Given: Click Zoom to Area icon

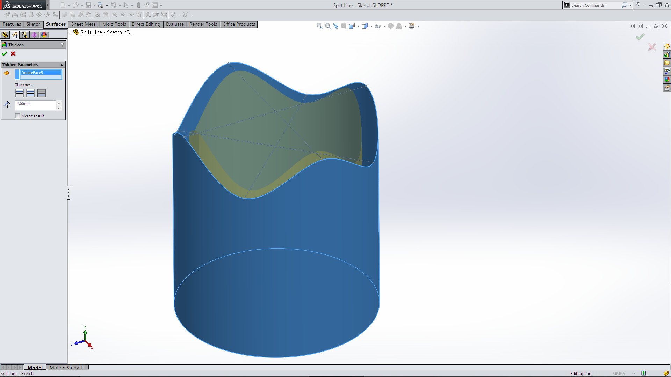Looking at the screenshot, I should (327, 26).
